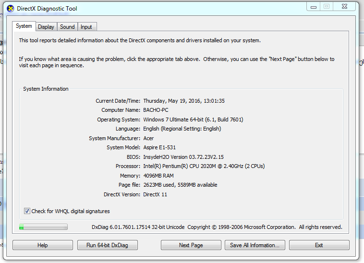
Task: Click the date value Thursday, May 19, 2016
Action: 172,101
